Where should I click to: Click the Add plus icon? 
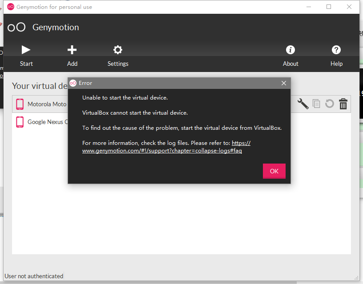[x=72, y=50]
